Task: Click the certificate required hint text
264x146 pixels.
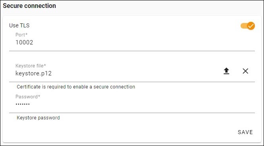Action: click(76, 87)
